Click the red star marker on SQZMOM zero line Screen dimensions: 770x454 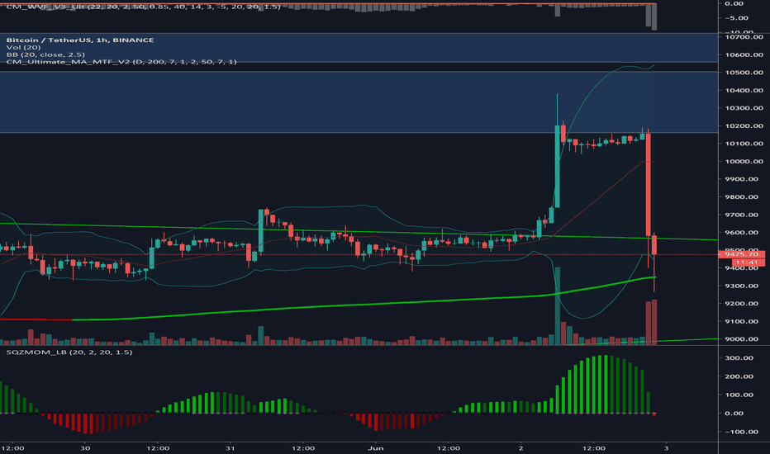[x=654, y=414]
